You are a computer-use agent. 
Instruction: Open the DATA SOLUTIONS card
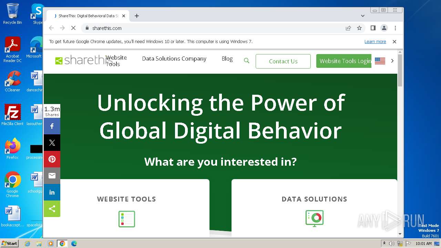pos(314,208)
